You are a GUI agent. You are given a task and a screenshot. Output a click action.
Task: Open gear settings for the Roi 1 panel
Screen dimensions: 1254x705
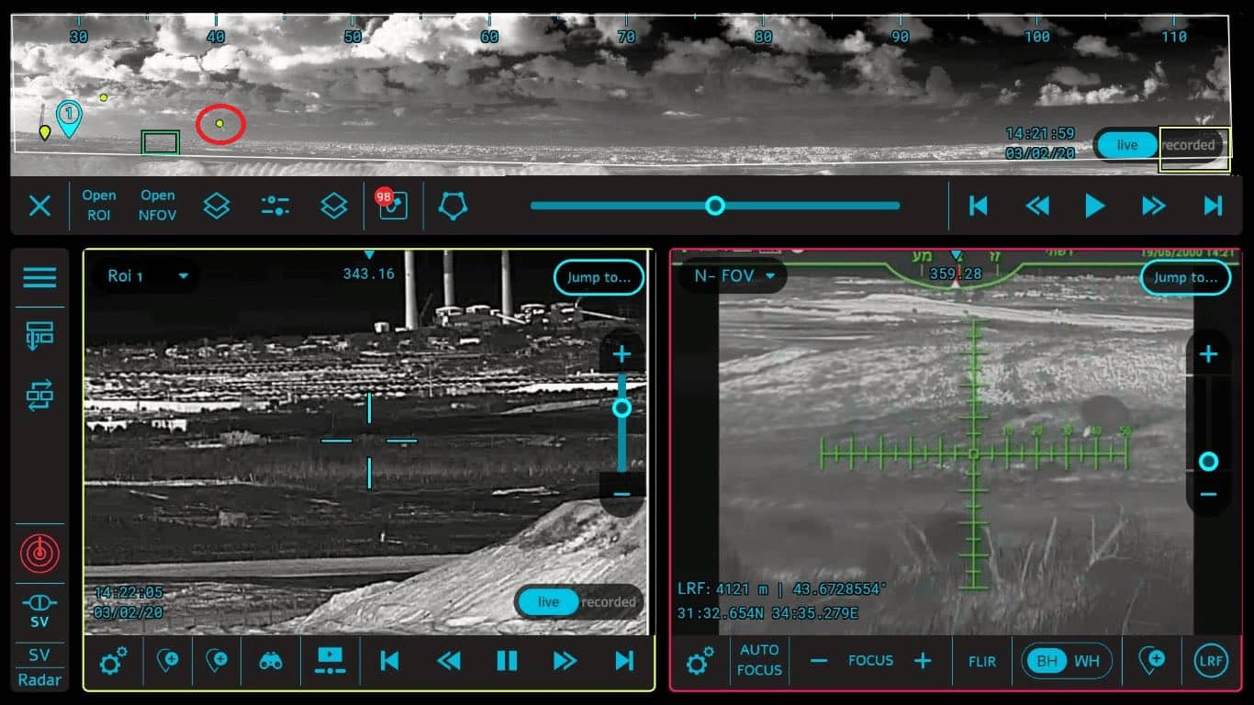click(x=114, y=660)
